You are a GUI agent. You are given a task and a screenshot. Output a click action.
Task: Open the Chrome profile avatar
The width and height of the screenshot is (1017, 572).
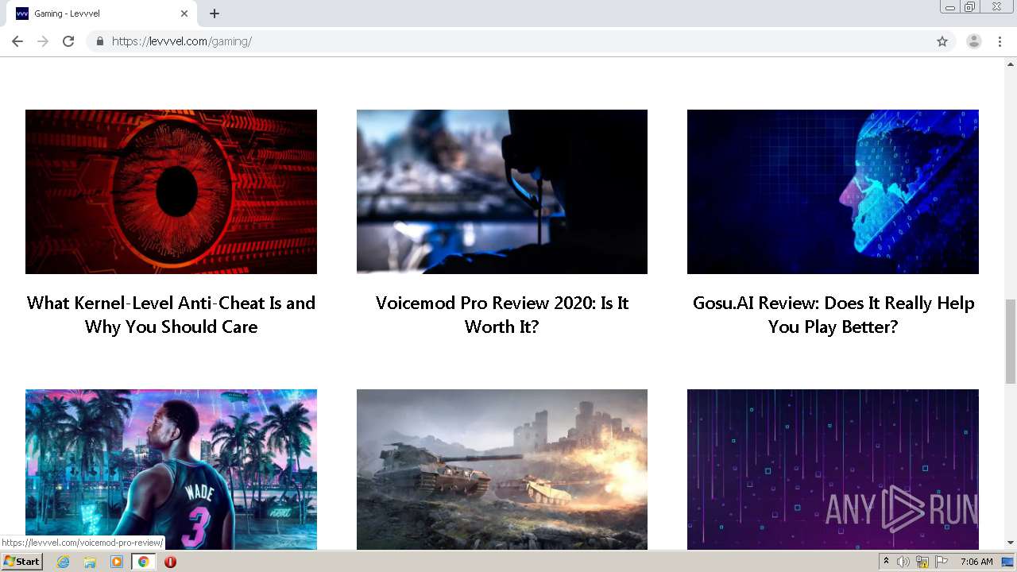coord(974,41)
